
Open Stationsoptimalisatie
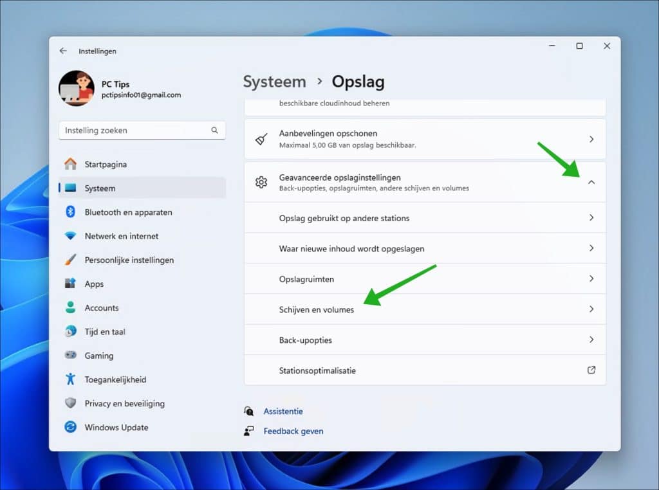(425, 370)
